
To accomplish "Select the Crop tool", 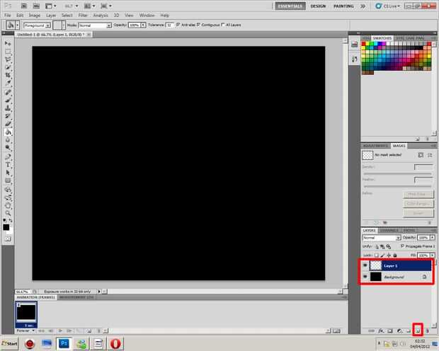I will 8,75.
